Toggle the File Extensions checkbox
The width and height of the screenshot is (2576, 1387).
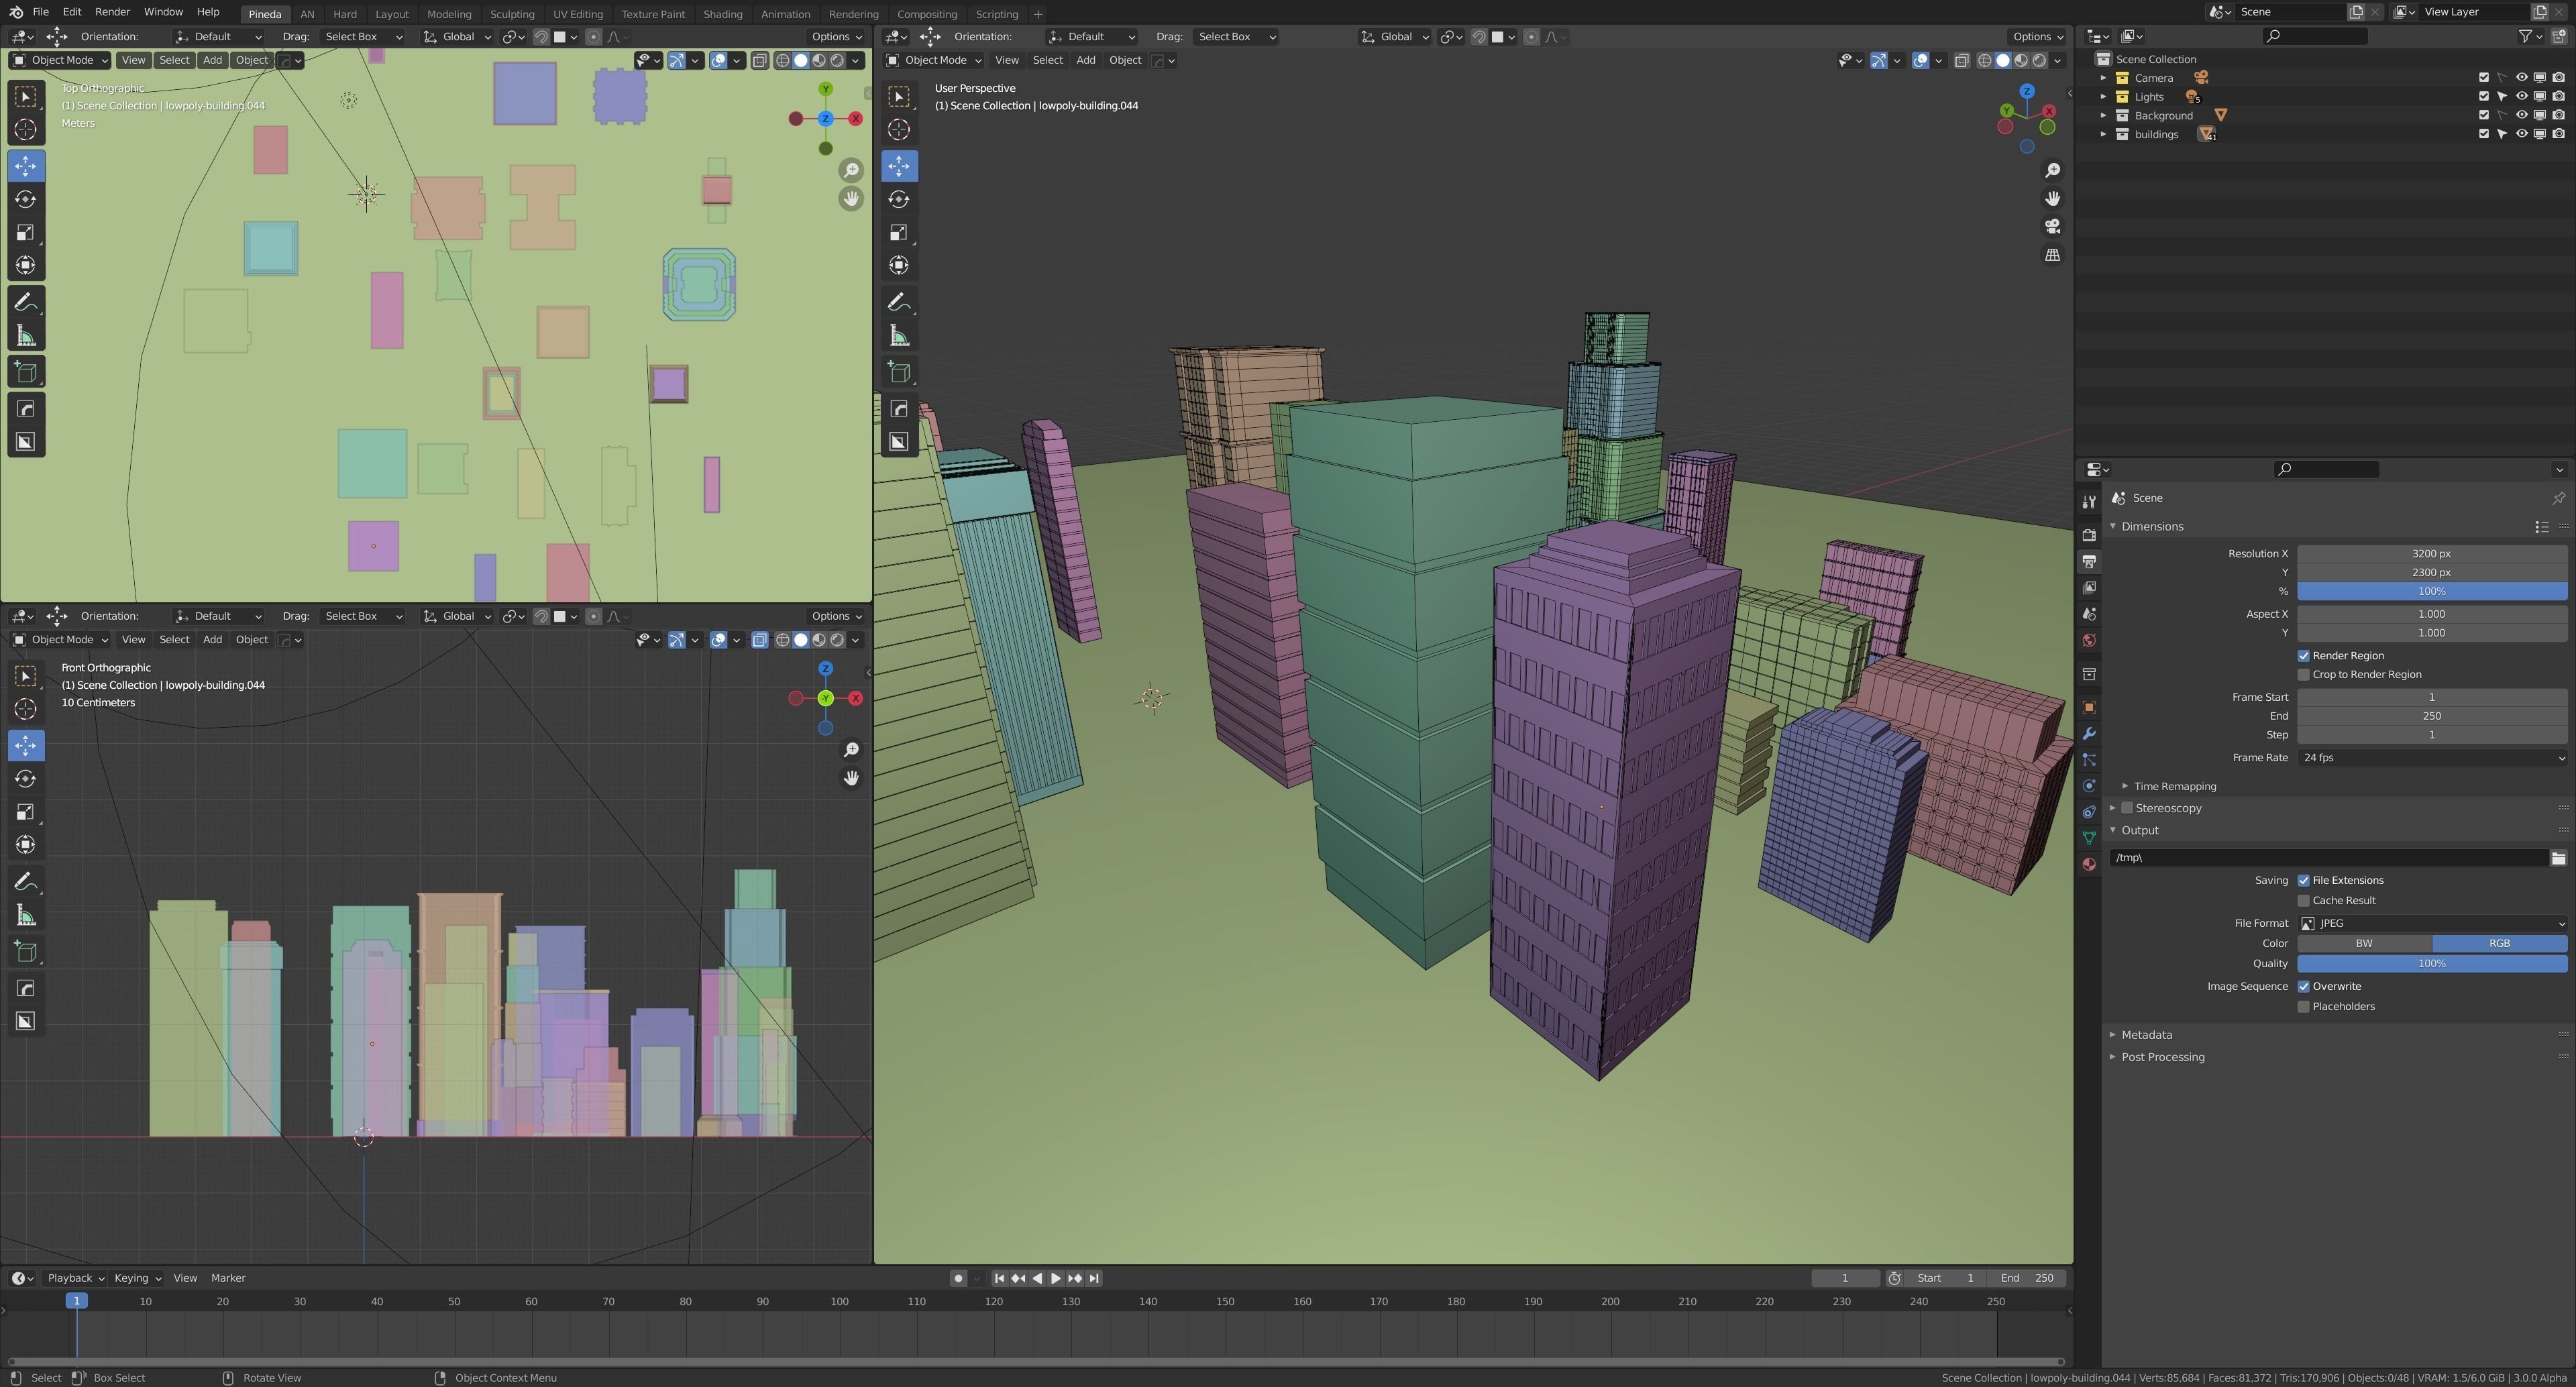(x=2304, y=881)
